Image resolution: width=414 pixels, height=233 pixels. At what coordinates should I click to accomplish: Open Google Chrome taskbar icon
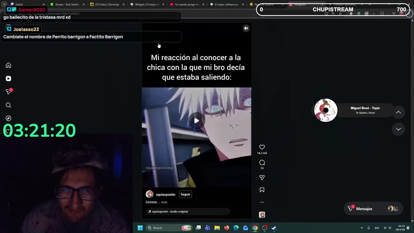point(255,228)
